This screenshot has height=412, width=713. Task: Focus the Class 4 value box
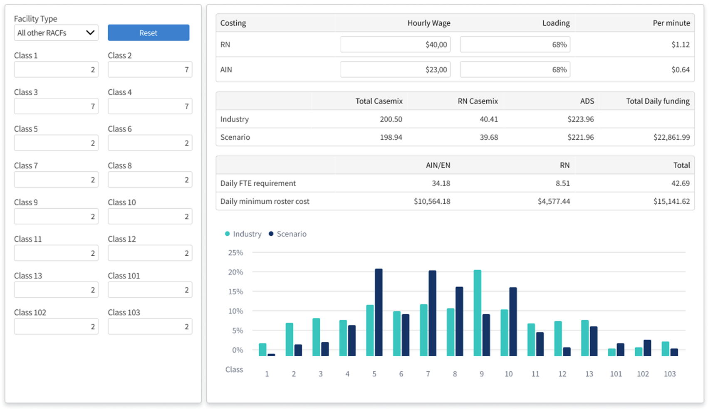[x=150, y=106]
